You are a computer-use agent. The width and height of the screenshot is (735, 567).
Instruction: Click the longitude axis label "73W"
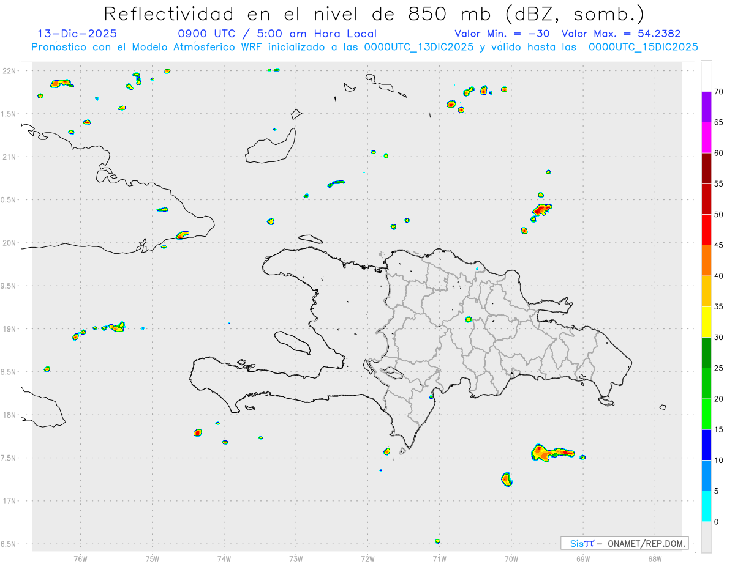(296, 558)
